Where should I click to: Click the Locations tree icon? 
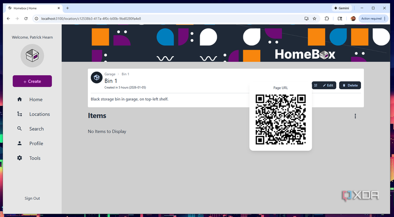pyautogui.click(x=20, y=114)
